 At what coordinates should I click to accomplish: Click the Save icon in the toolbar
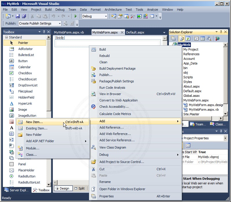tap(18, 16)
